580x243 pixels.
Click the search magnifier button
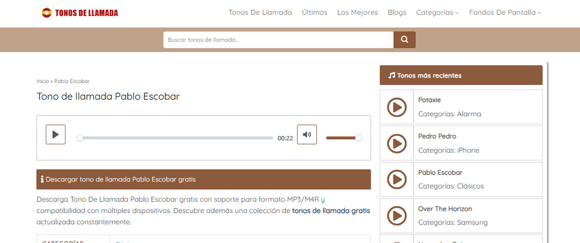404,39
